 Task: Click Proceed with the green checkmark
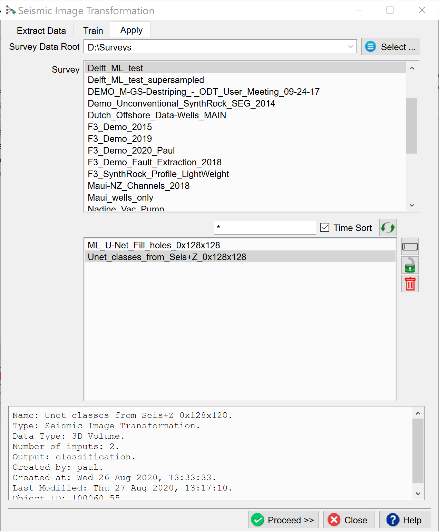pos(283,520)
